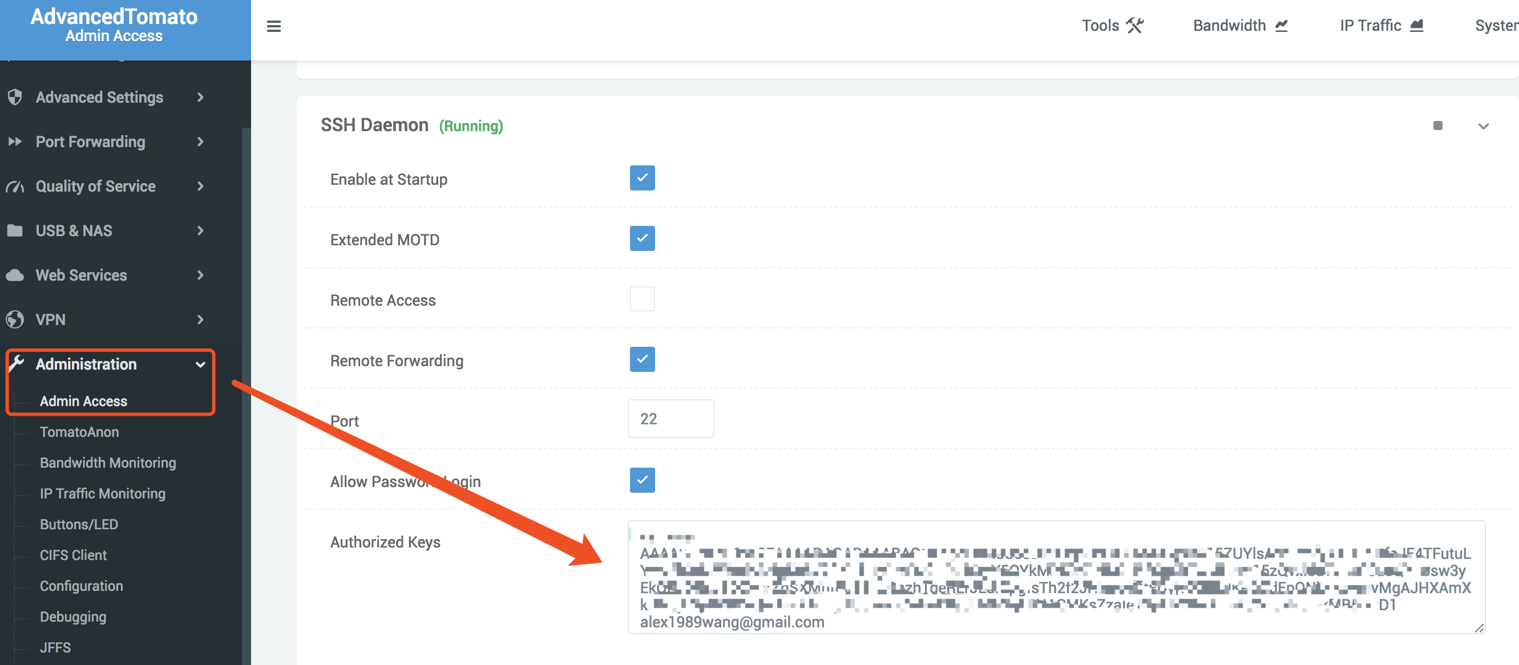Expand Quality of Service chevron

pos(200,186)
